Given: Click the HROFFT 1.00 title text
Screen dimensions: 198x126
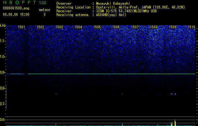Looking at the screenshot, I should click(x=25, y=3).
